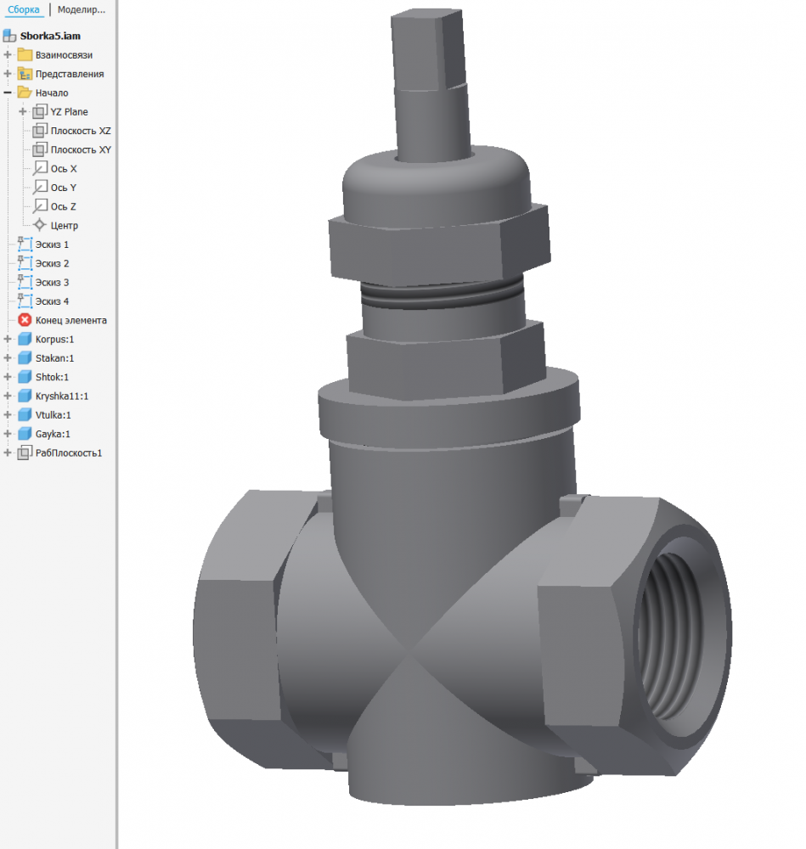Select the YZ Plane icon

(40, 111)
